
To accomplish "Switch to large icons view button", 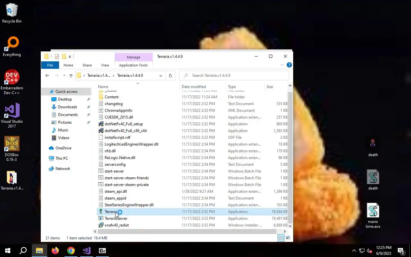I will pos(288,238).
